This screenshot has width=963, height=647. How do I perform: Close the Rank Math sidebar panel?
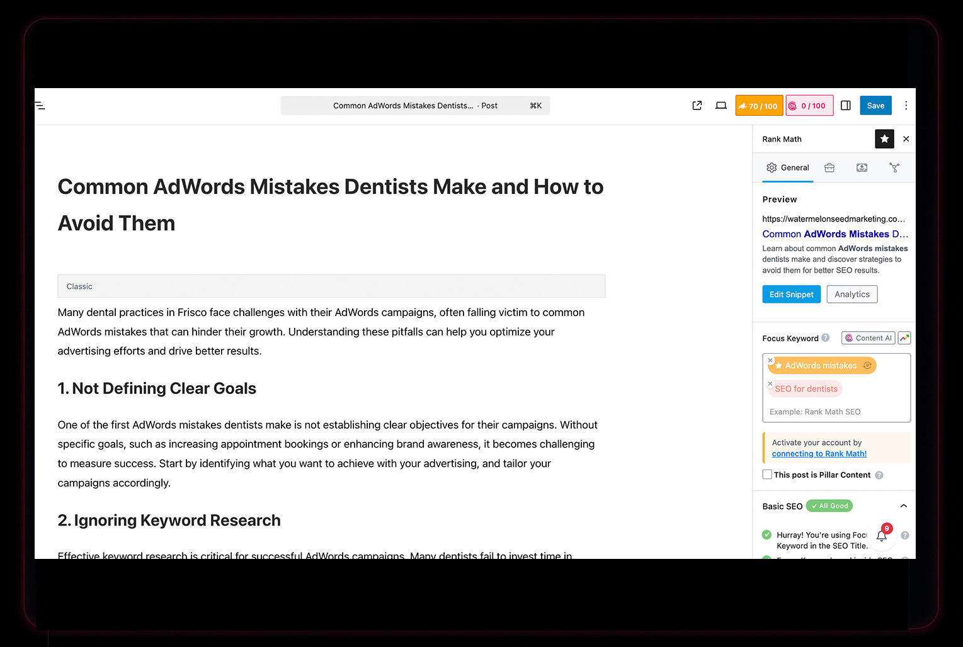[906, 139]
